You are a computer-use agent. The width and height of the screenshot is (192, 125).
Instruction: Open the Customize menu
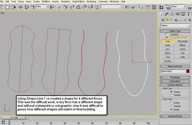coord(103,2)
